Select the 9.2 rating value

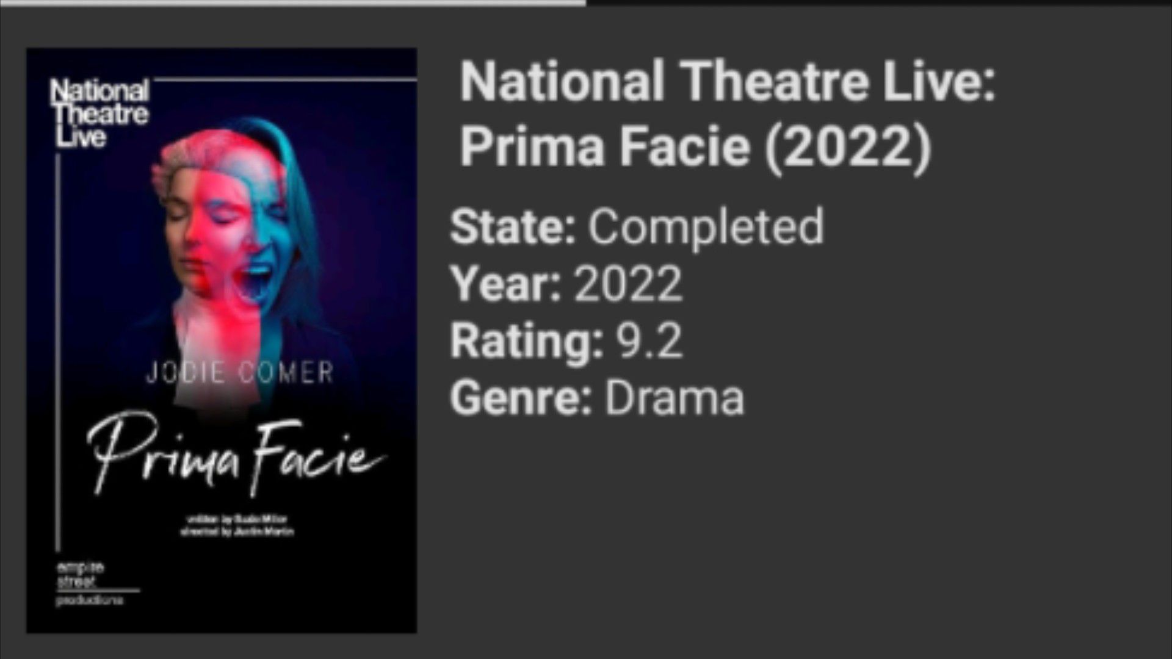point(649,341)
